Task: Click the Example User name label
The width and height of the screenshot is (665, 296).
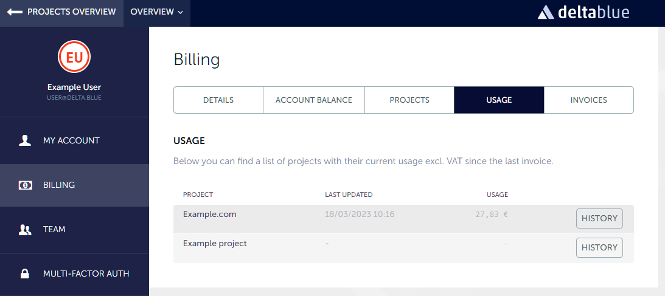Action: 74,87
